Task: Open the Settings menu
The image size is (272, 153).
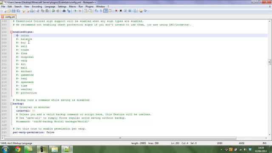Action: coord(62,7)
